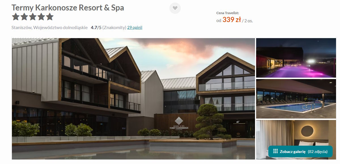Click the 4.7/5 rating score
This screenshot has width=340, height=164.
[x=96, y=28]
